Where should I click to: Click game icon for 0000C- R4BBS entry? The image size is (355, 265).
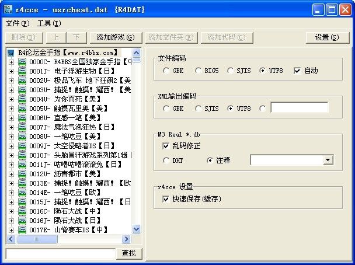pos(22,62)
